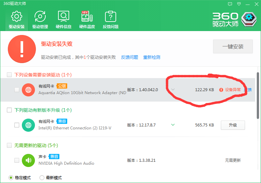Expand the version dropdown for Intel 12.17.8.7
The width and height of the screenshot is (261, 183).
(x=173, y=125)
